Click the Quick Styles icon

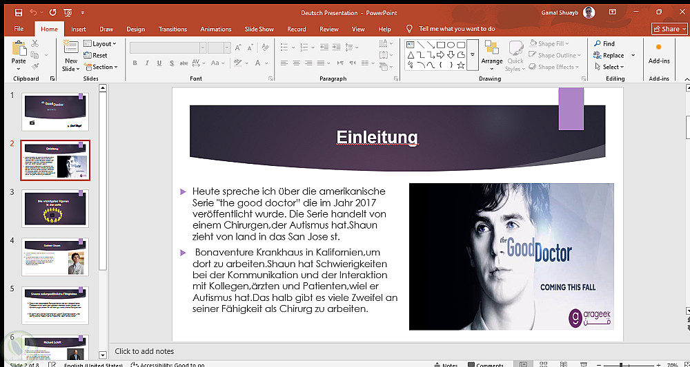tap(515, 48)
